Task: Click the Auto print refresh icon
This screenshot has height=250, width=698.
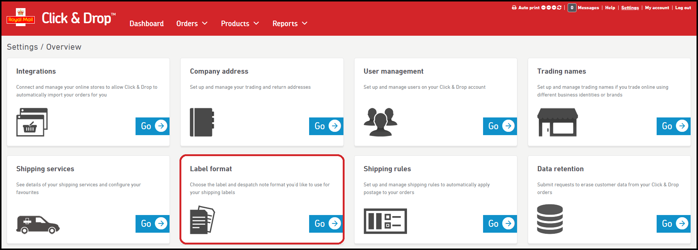Action: (x=559, y=8)
